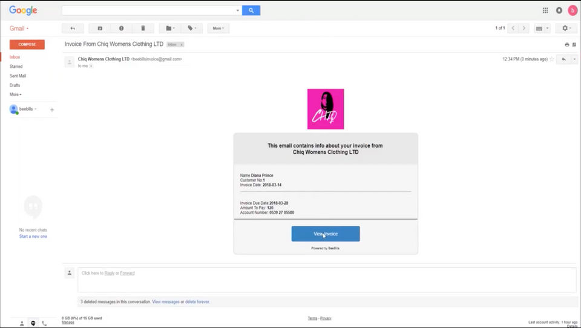
Task: Open Google notifications bell
Action: (x=559, y=10)
